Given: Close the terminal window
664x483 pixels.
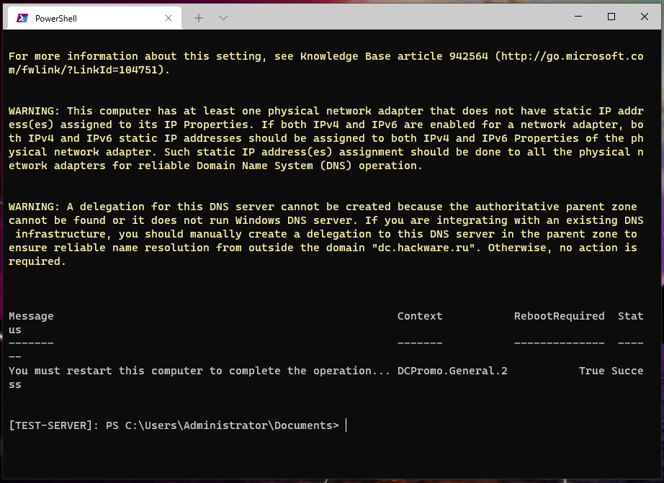Looking at the screenshot, I should (x=645, y=17).
